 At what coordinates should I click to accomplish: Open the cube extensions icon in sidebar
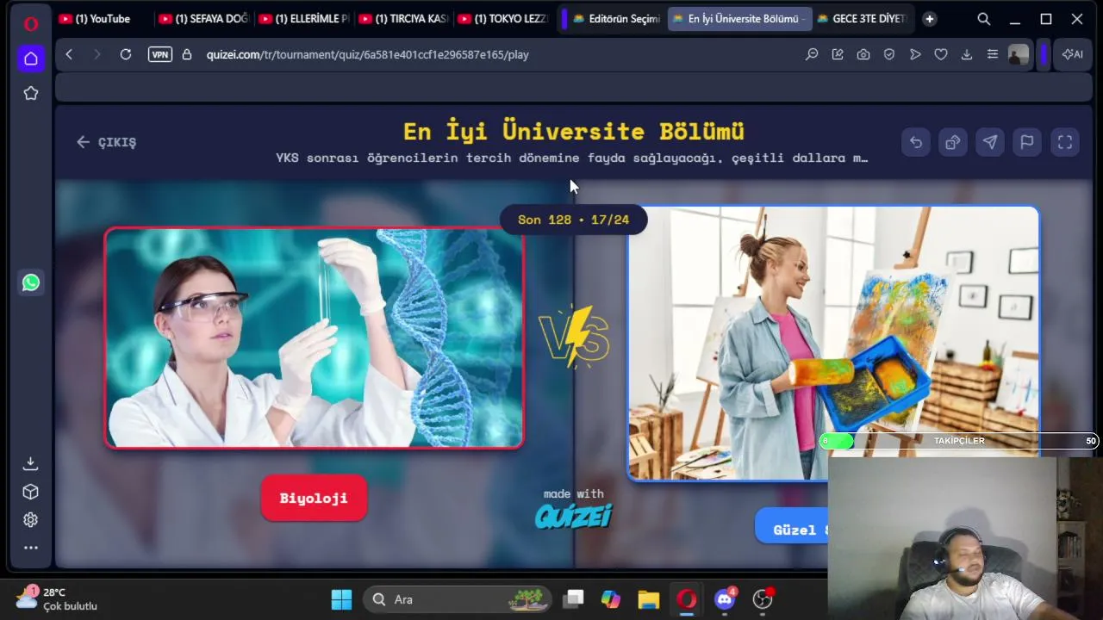(x=31, y=492)
